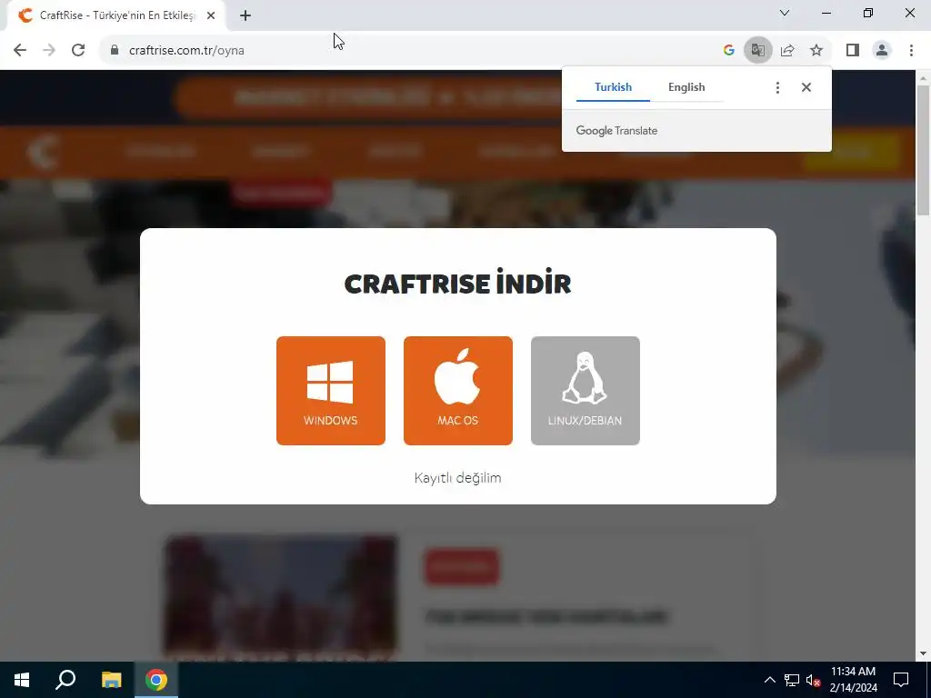Click the 'Google Translate' label
This screenshot has height=698, width=931.
pos(616,131)
